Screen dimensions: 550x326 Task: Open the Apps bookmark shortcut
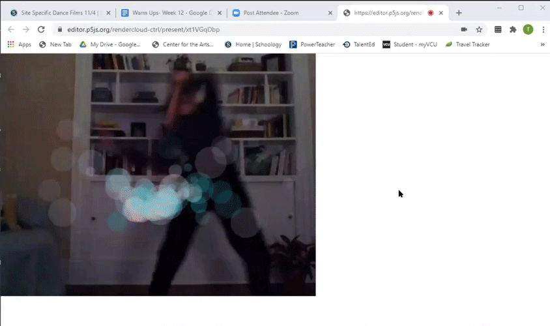click(20, 44)
